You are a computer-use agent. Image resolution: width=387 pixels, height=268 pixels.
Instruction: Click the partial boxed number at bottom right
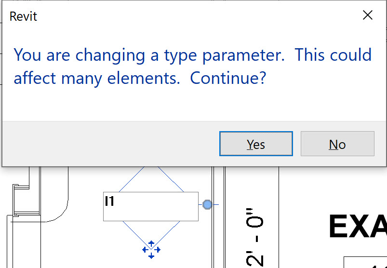365,263
